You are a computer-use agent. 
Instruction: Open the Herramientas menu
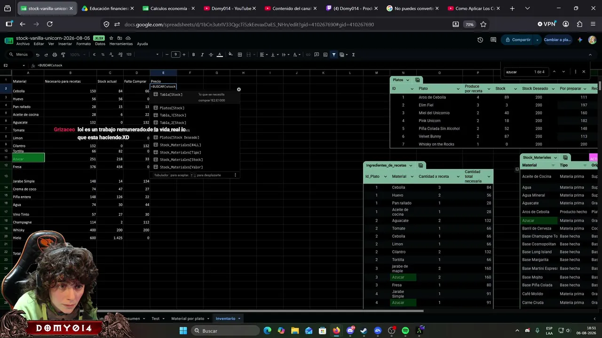click(x=121, y=44)
